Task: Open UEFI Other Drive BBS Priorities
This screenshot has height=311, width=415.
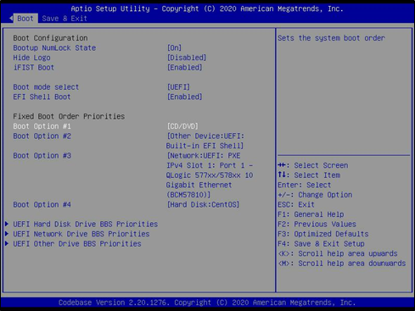Action: click(77, 244)
